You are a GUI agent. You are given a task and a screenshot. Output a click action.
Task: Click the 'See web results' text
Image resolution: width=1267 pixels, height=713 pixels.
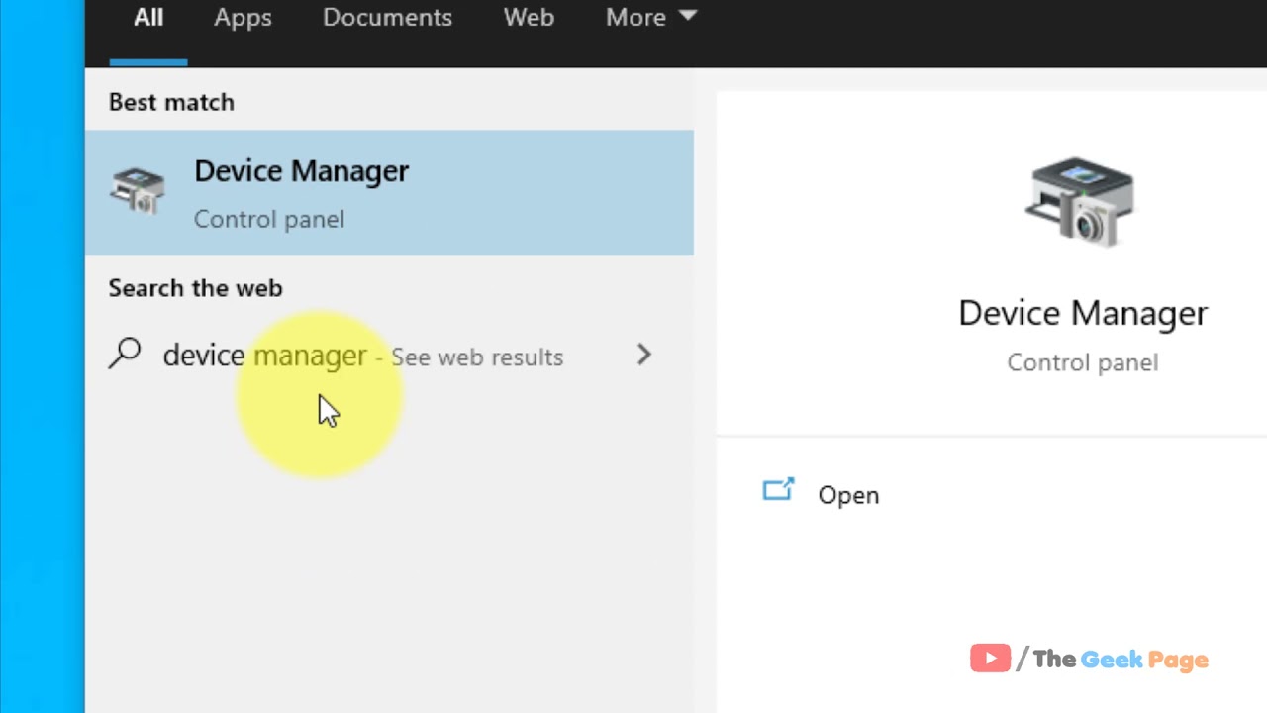coord(477,357)
